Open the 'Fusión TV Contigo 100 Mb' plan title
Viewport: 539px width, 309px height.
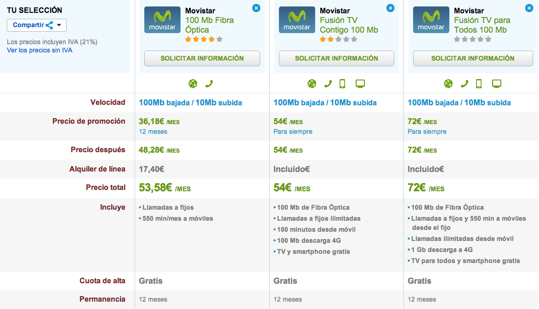click(x=349, y=25)
